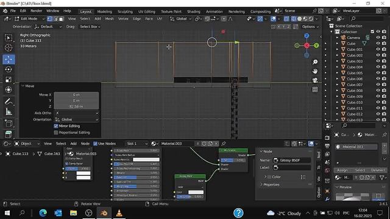
Task: Toggle Collection exclude checkbox in outliner
Action: pos(372,32)
